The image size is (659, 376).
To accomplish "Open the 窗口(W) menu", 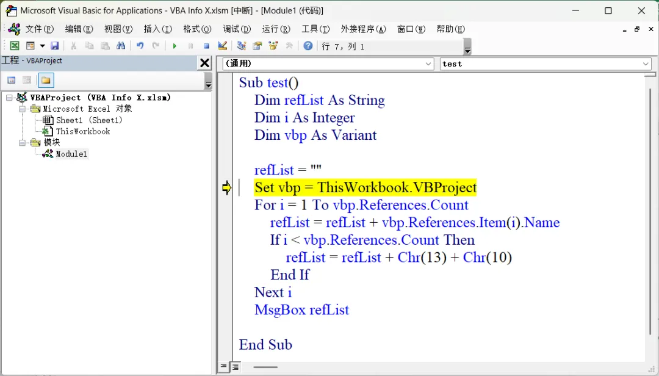I will [x=411, y=29].
